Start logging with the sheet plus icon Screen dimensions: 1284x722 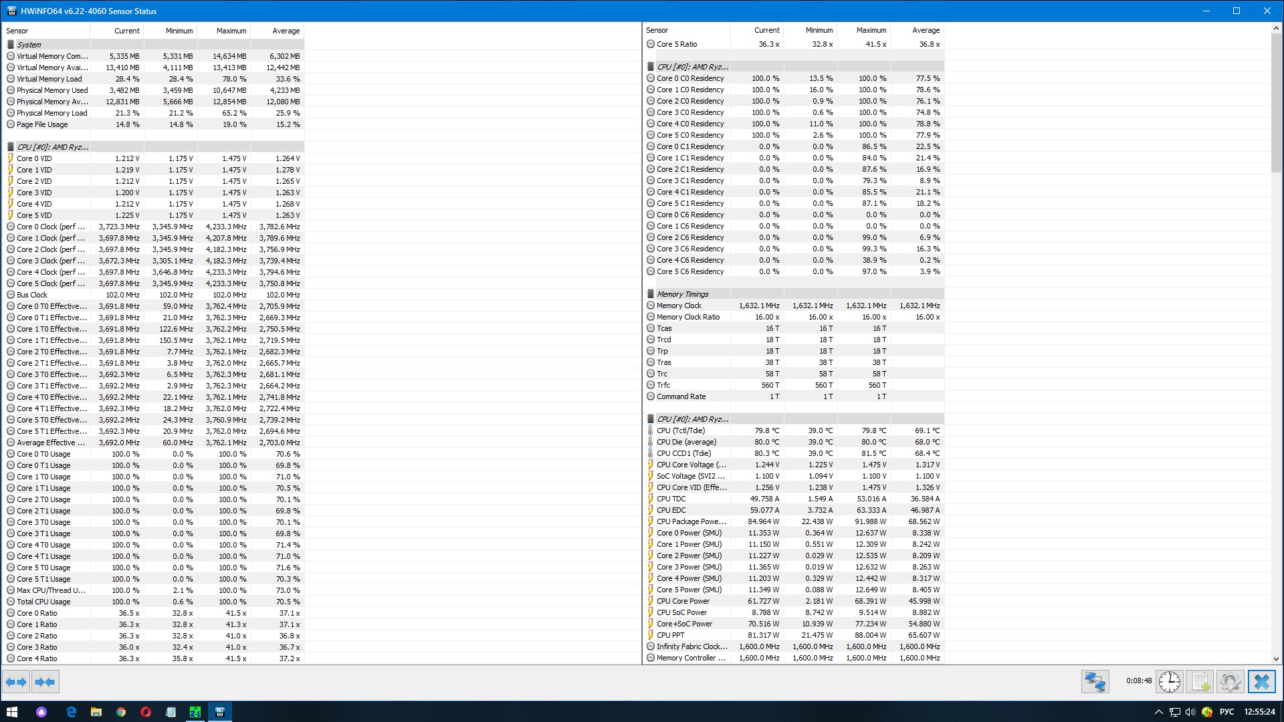pyautogui.click(x=1200, y=682)
